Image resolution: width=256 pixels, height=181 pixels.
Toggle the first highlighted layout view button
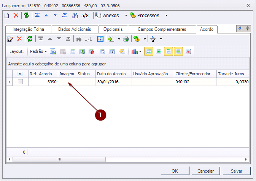(149, 51)
